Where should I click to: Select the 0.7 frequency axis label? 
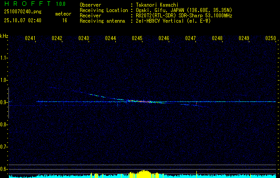click(x=4, y=146)
